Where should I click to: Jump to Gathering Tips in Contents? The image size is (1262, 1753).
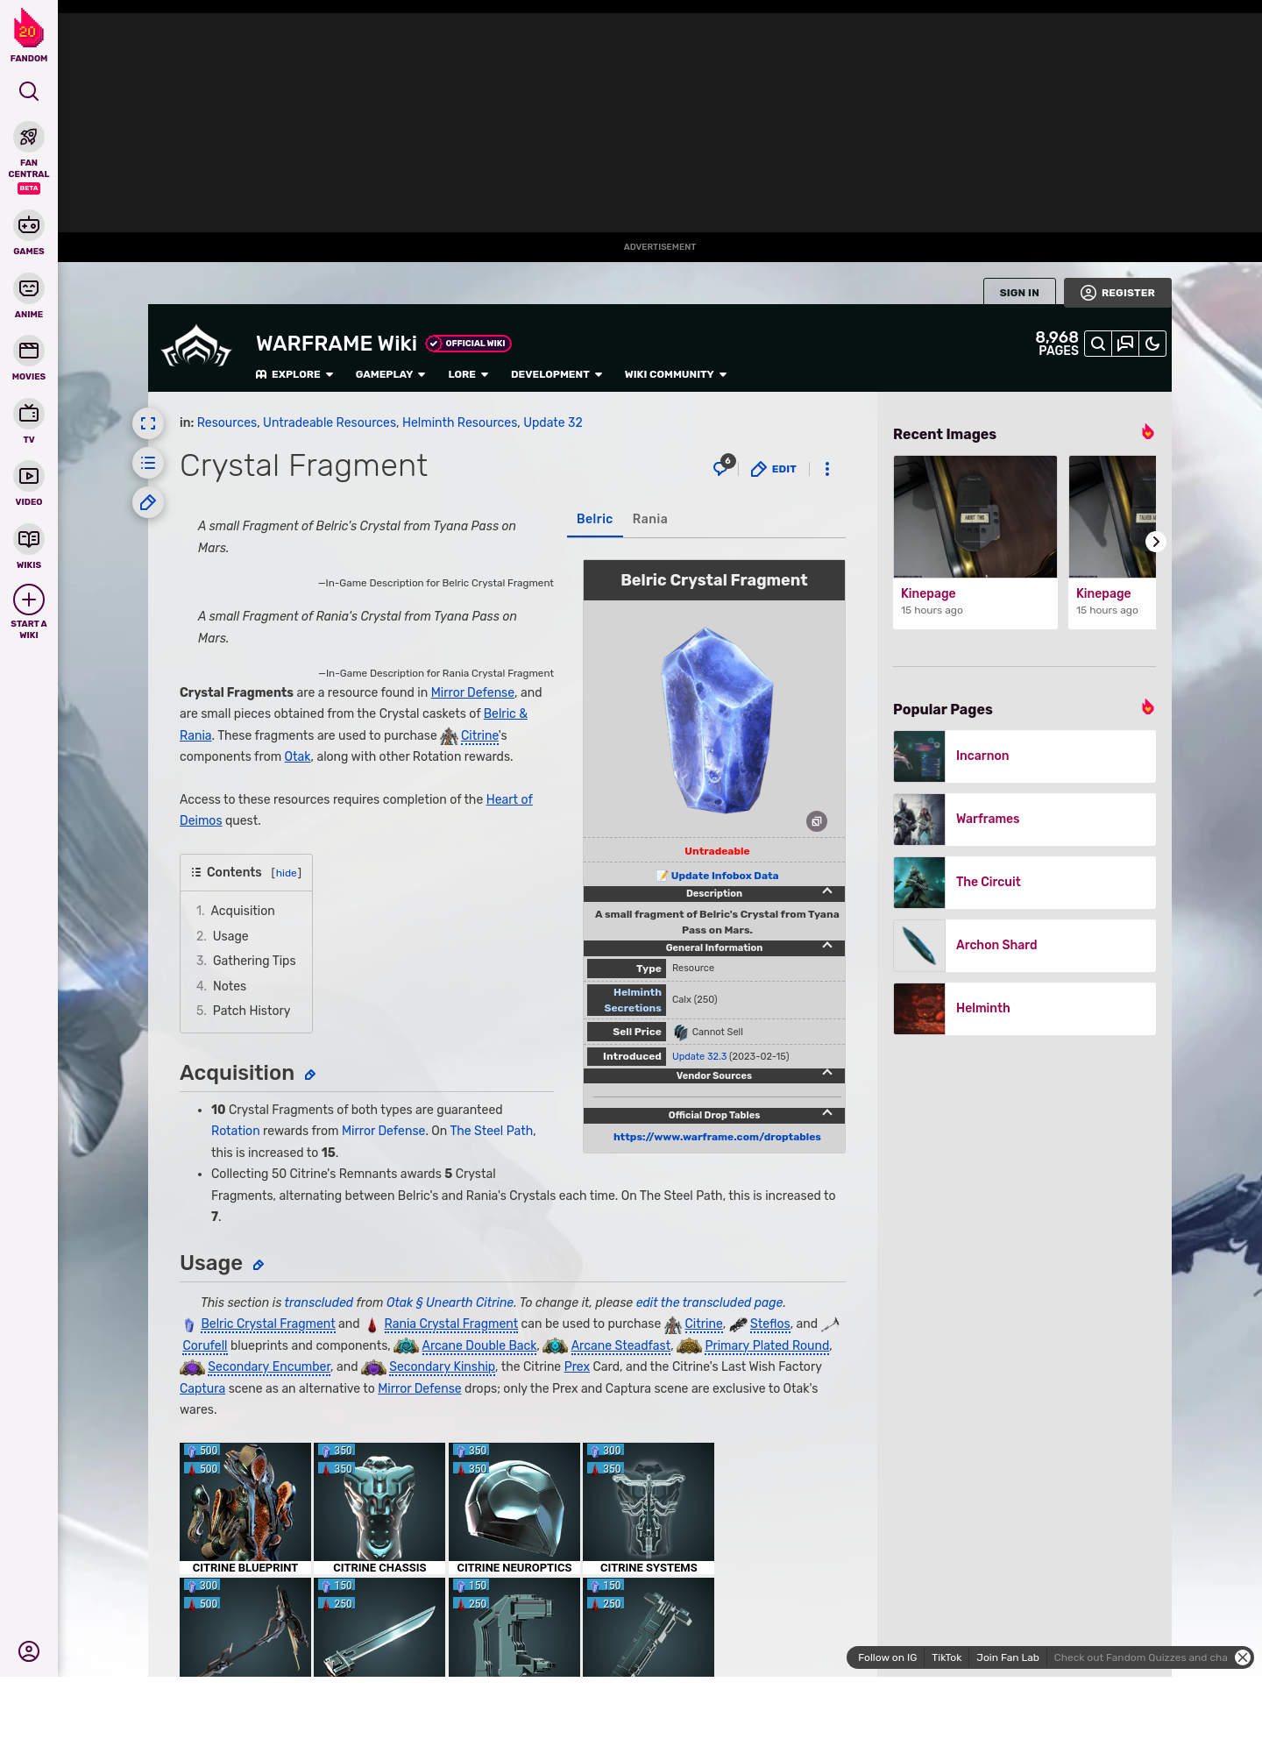pos(254,961)
